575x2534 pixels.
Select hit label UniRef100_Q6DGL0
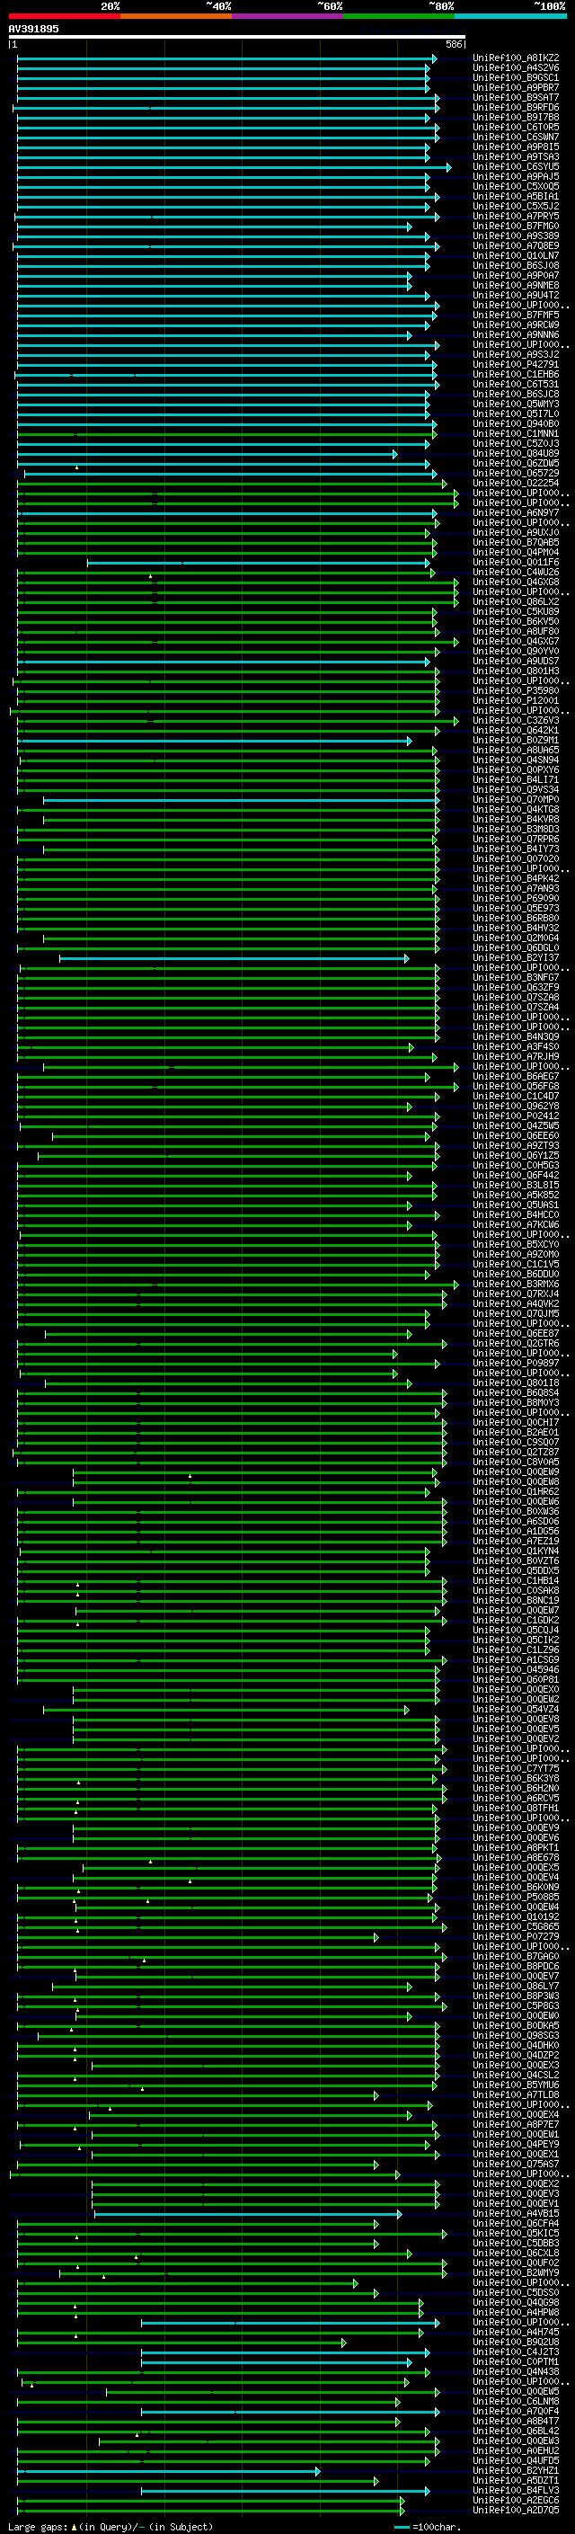(516, 948)
